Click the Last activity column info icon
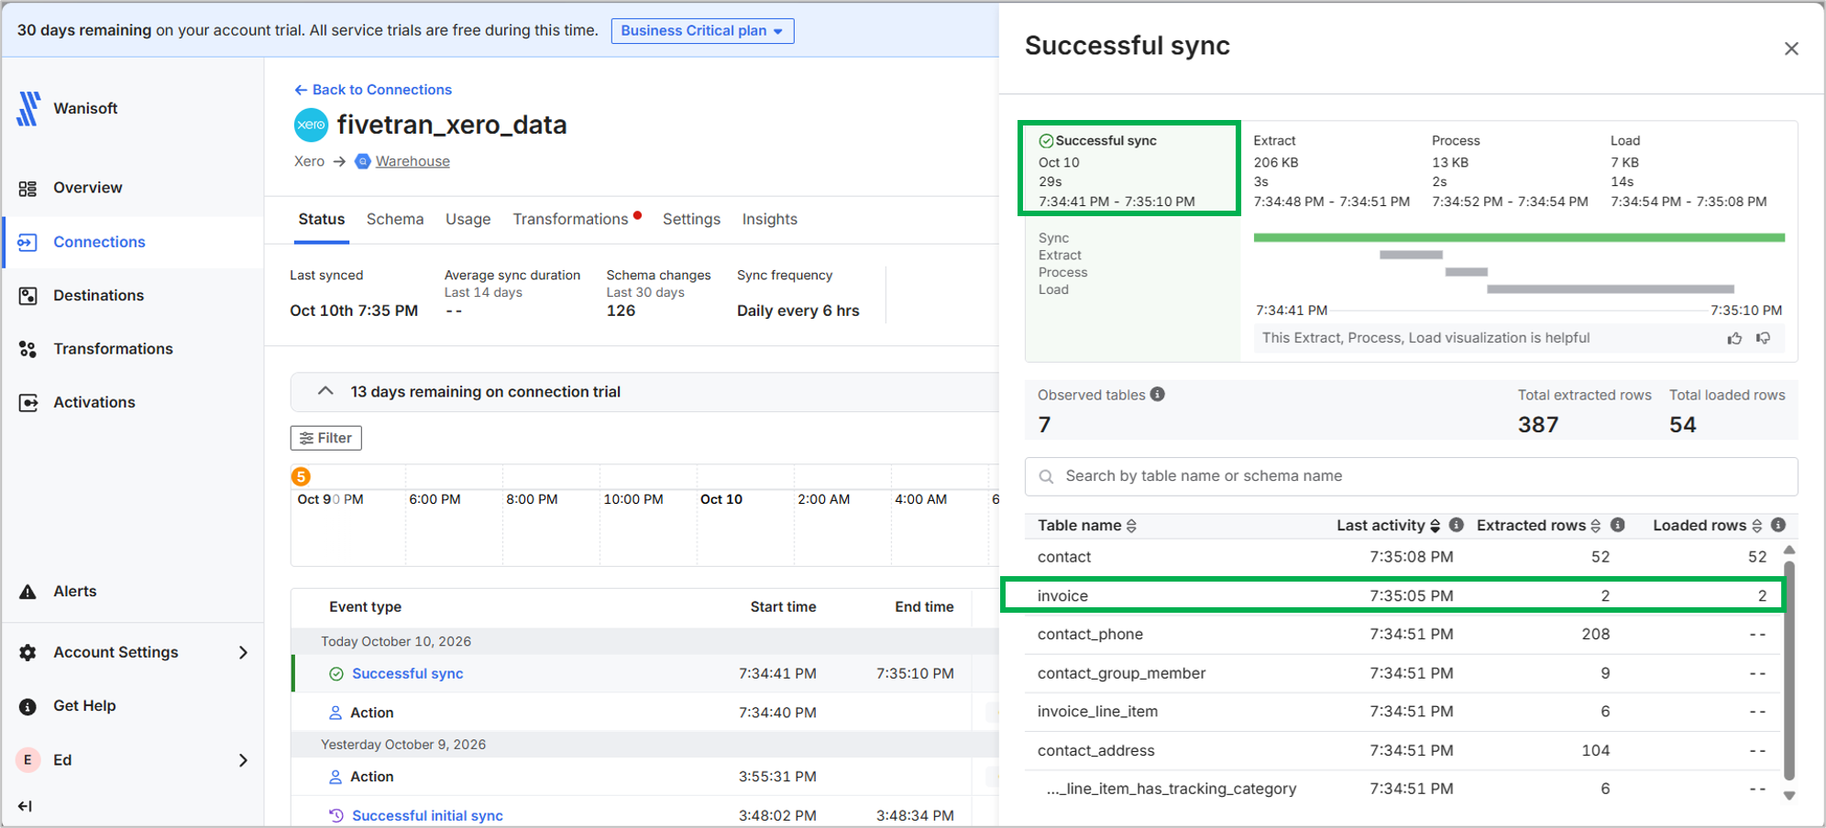 [1456, 525]
